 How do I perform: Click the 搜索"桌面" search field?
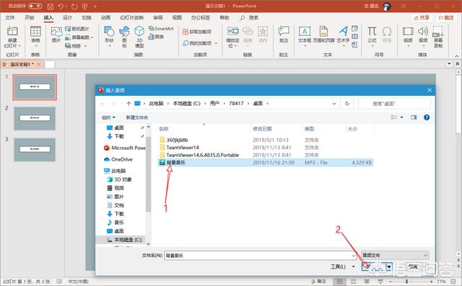[394, 104]
